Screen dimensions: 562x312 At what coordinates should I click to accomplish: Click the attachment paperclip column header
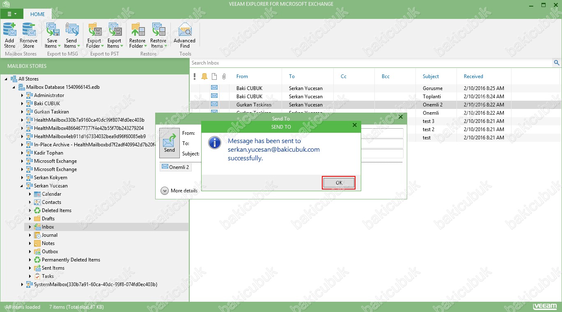(x=224, y=76)
